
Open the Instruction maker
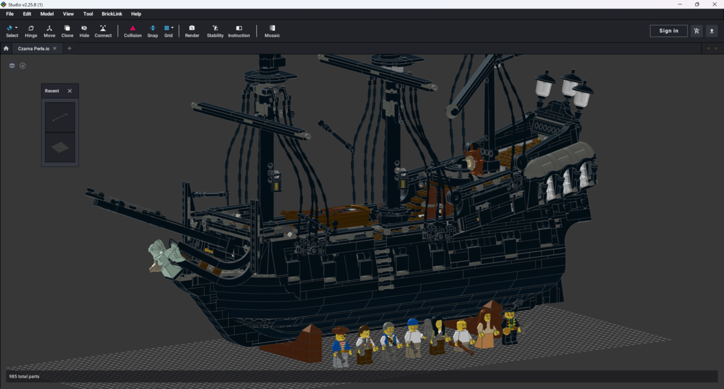[x=239, y=31]
